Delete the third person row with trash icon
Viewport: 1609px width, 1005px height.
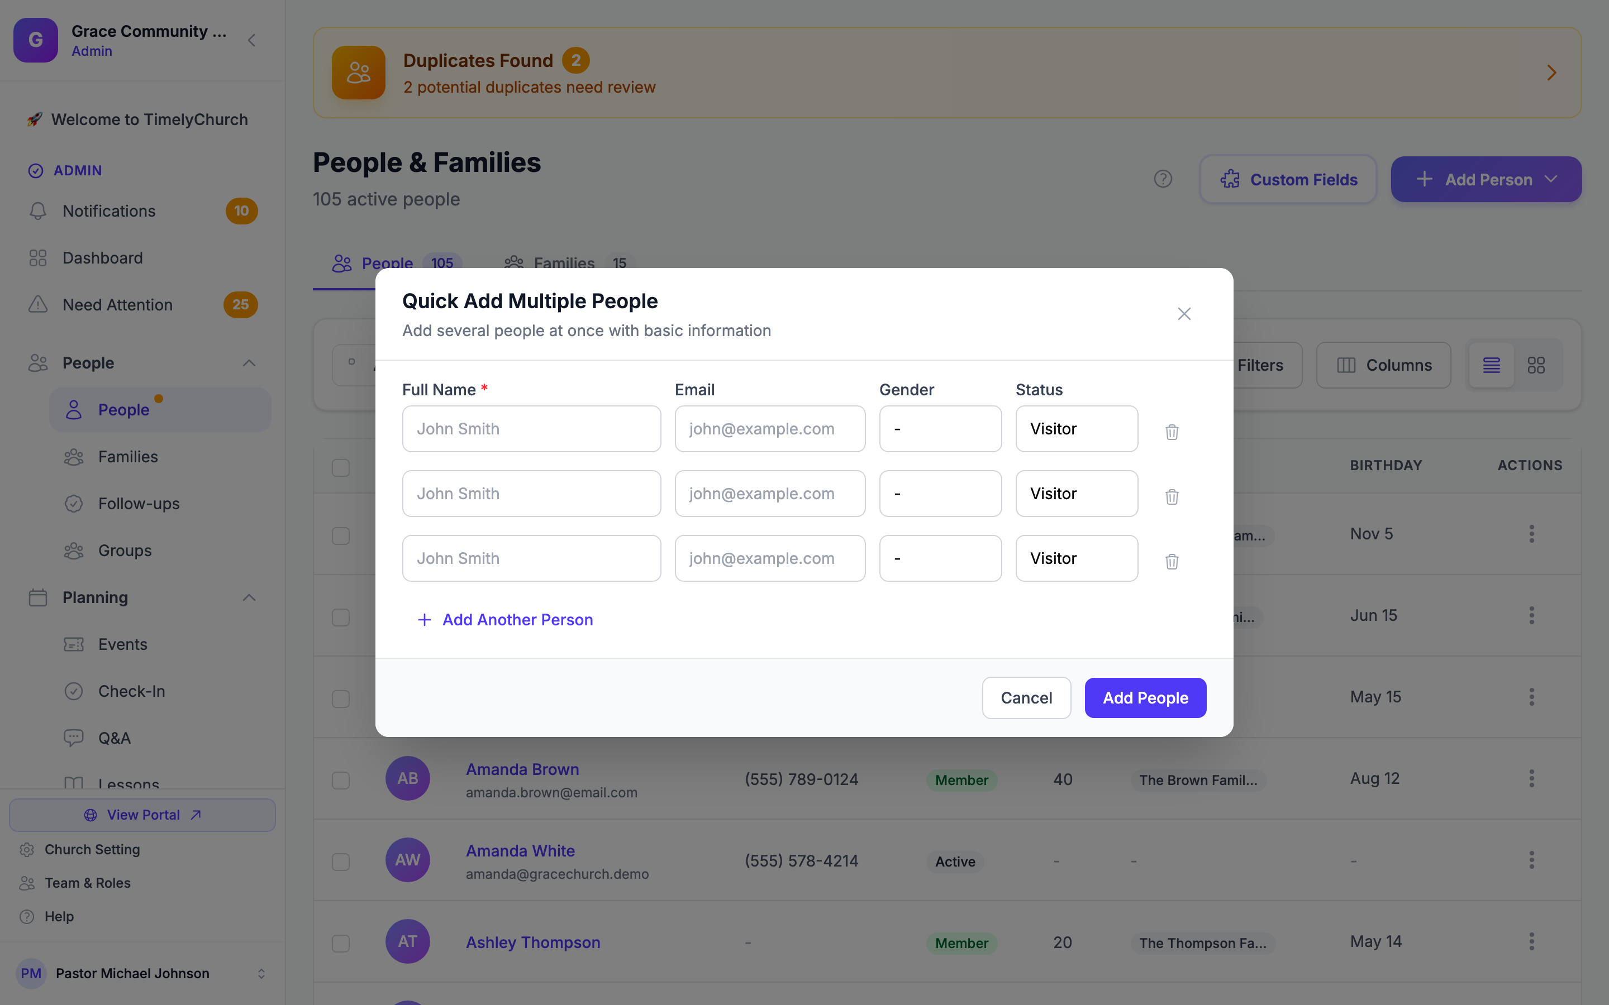(1172, 561)
